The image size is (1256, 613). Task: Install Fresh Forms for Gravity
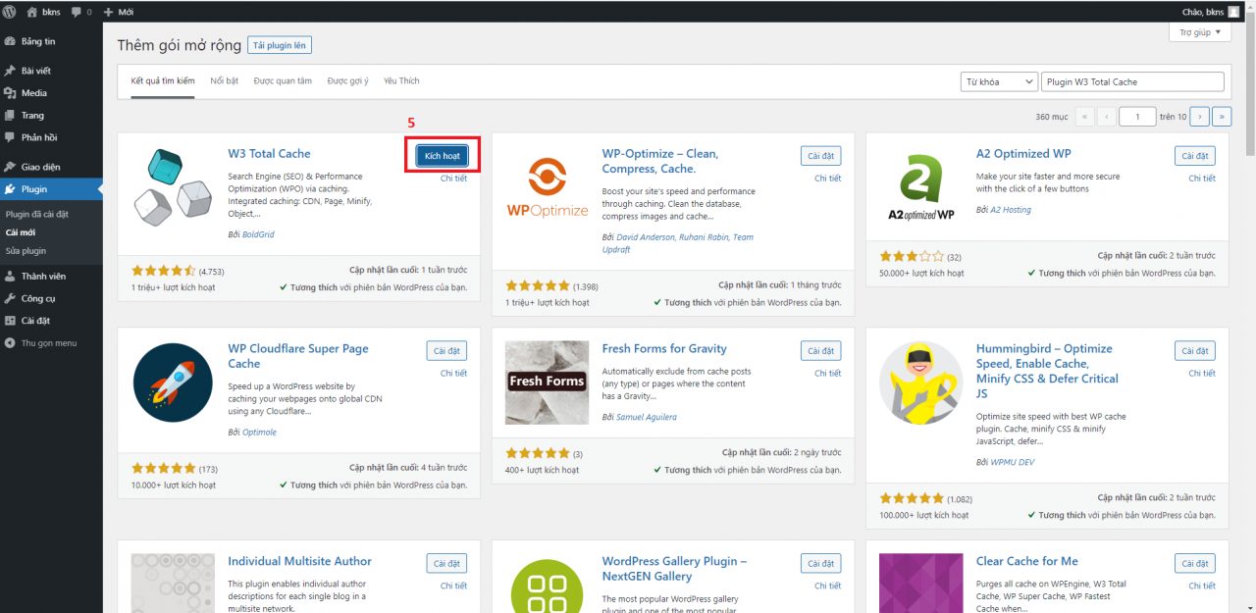[x=821, y=351]
